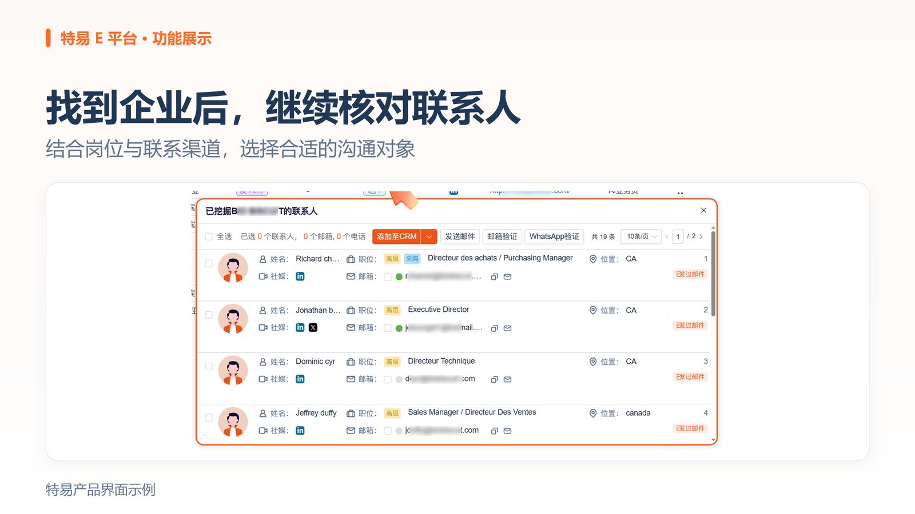Viewport: 915px width, 514px height.
Task: Click the 发送邮件 button
Action: click(x=460, y=236)
